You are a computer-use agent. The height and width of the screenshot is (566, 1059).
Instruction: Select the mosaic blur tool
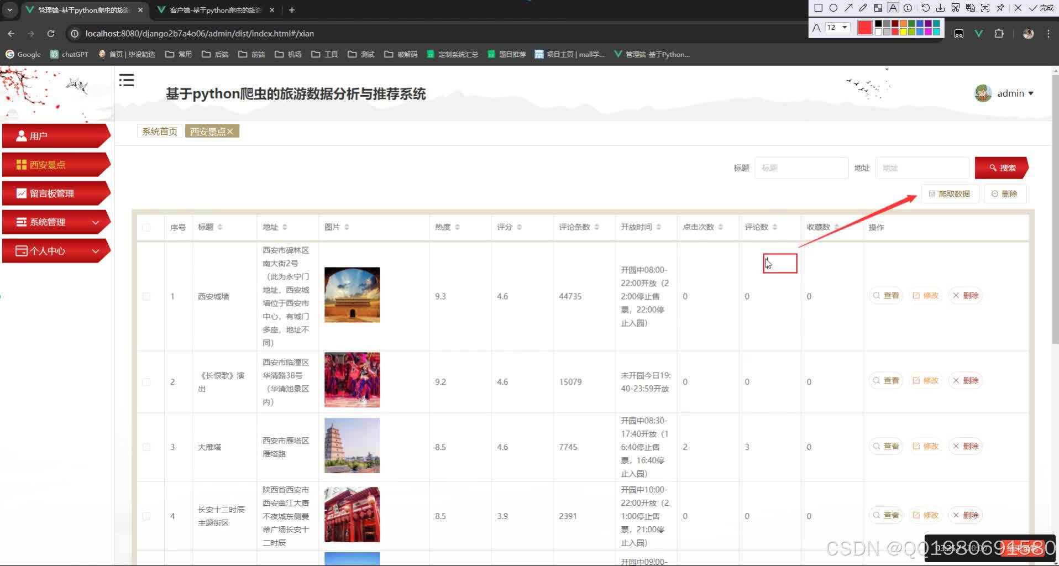878,8
